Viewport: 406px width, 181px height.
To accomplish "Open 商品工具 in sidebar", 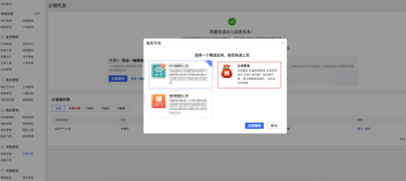I will [28, 130].
